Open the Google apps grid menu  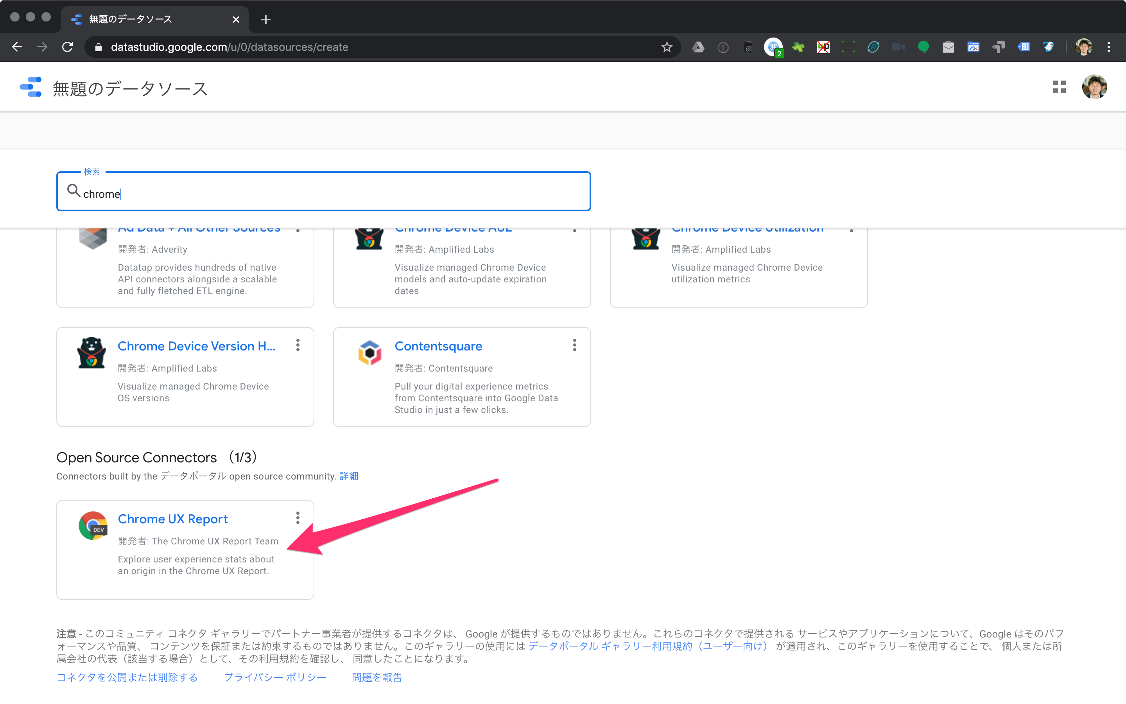[x=1060, y=87]
